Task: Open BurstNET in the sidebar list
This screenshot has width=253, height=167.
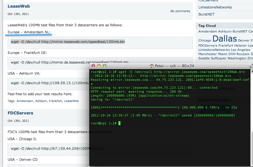Action: pos(206,14)
